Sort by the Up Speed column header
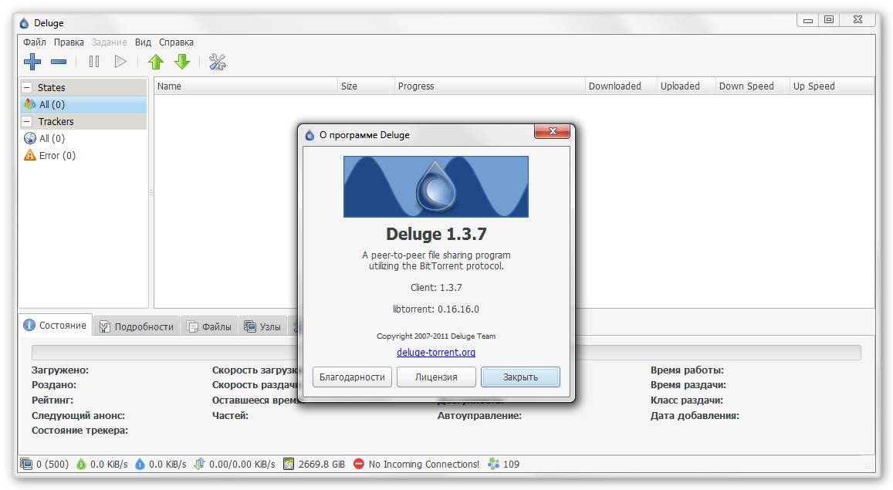This screenshot has width=893, height=490. (832, 86)
